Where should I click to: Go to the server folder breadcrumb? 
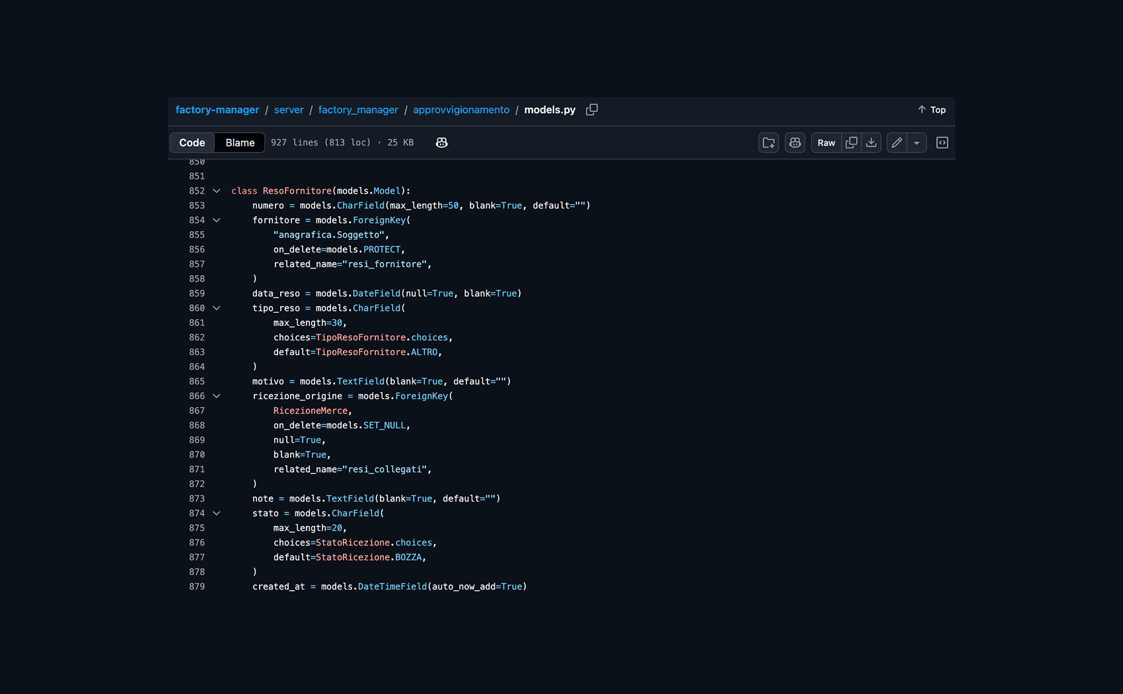(x=289, y=110)
